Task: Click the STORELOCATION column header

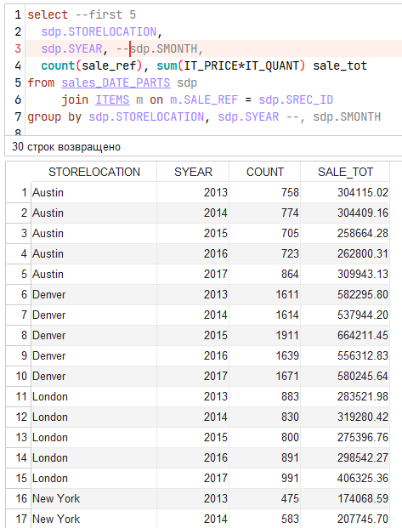Action: pyautogui.click(x=94, y=172)
